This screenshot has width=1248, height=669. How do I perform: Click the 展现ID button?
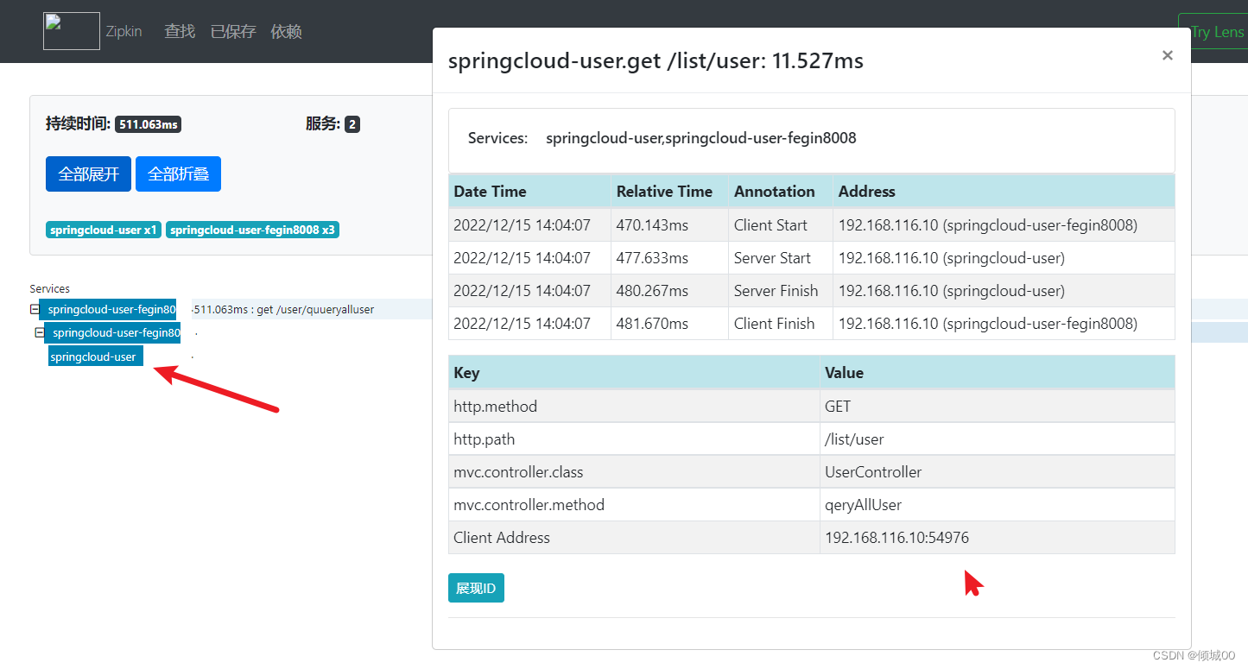click(476, 588)
